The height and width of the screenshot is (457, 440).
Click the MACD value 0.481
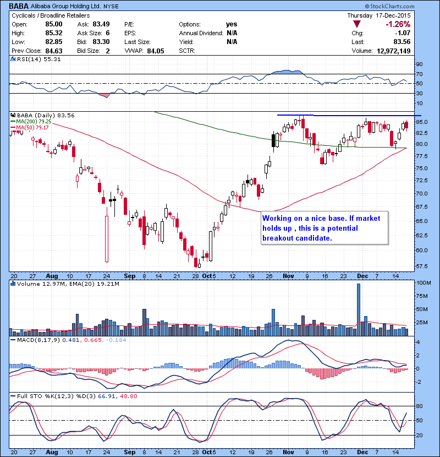[71, 340]
